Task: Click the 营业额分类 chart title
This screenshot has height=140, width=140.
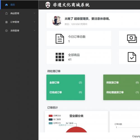Action: [x=76, y=116]
